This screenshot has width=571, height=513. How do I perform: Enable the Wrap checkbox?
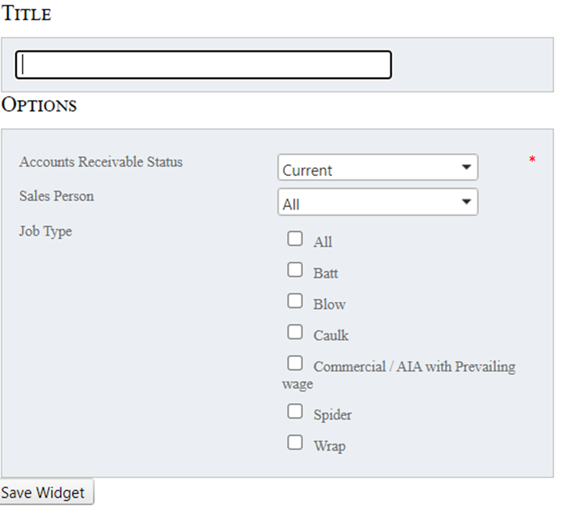click(295, 442)
